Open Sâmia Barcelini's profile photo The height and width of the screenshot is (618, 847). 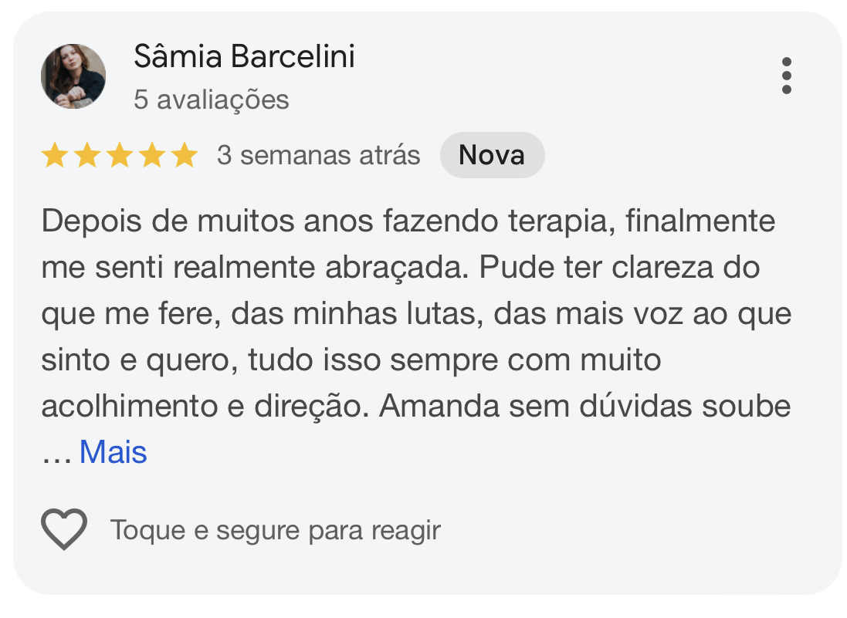73,76
